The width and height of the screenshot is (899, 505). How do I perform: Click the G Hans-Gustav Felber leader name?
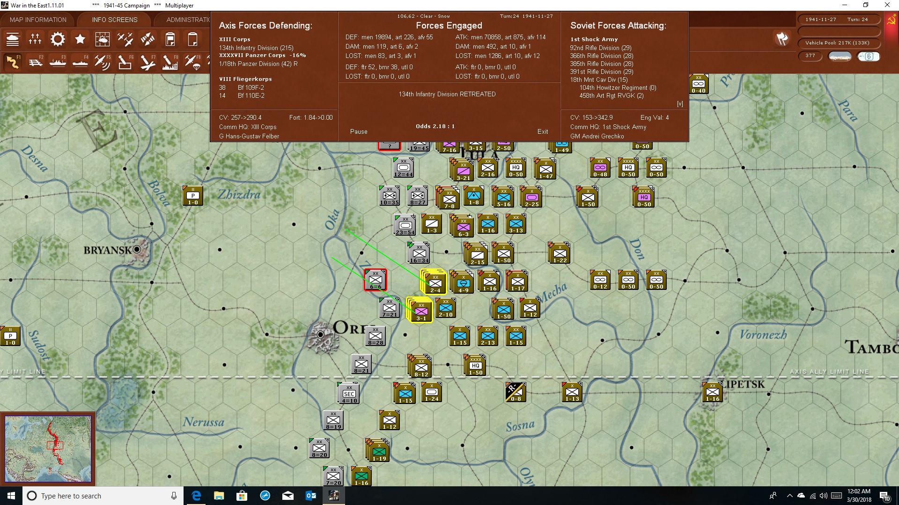249,136
